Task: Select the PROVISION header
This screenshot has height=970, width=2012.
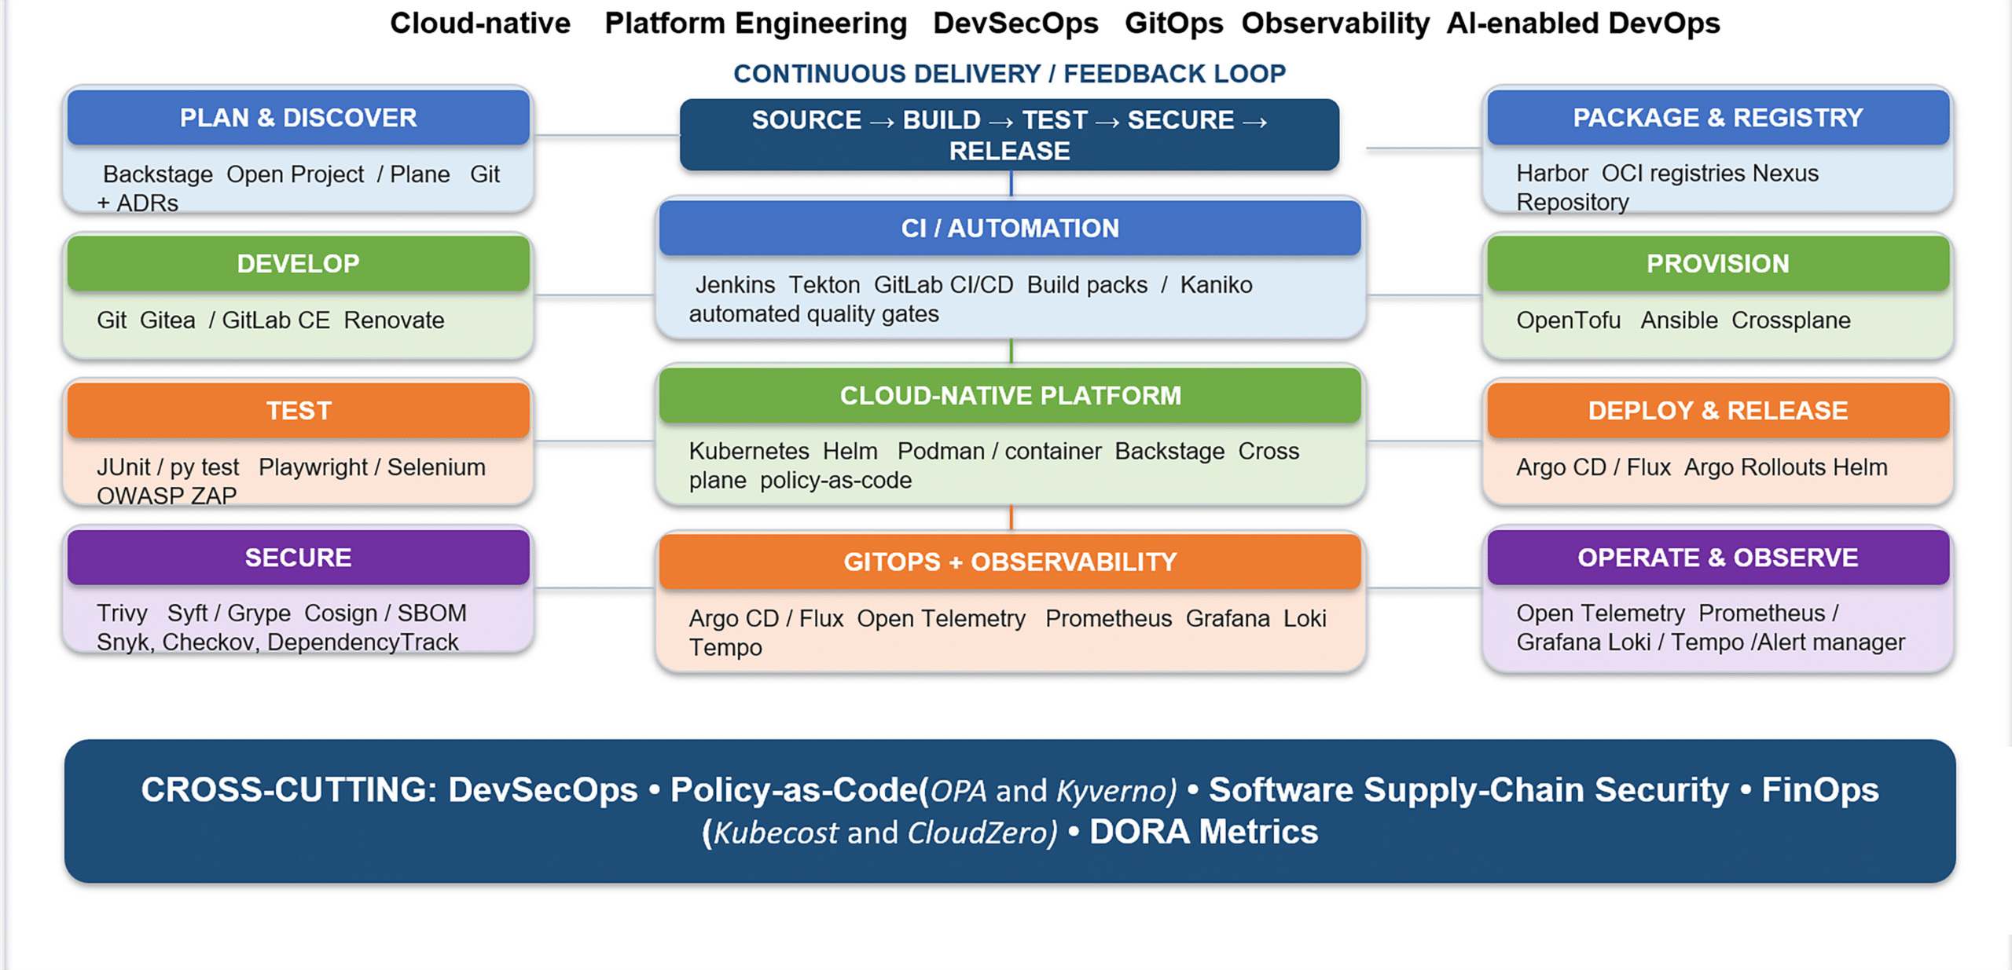Action: tap(1718, 264)
